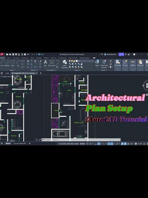Open the user account dropdown

(111, 54)
